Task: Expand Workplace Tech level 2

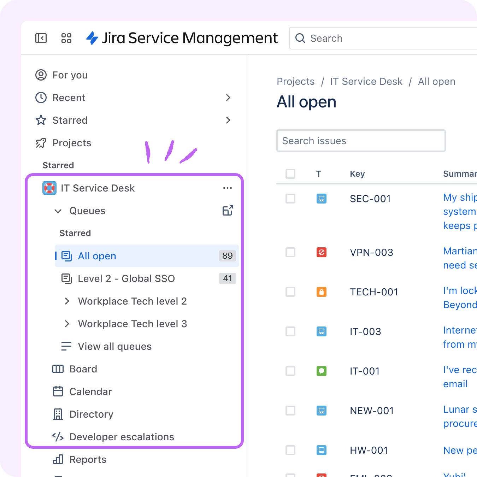Action: tap(67, 301)
